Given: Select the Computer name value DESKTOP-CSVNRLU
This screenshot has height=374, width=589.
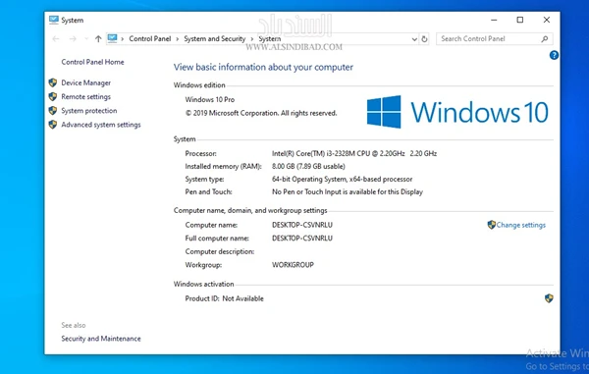Looking at the screenshot, I should tap(302, 225).
